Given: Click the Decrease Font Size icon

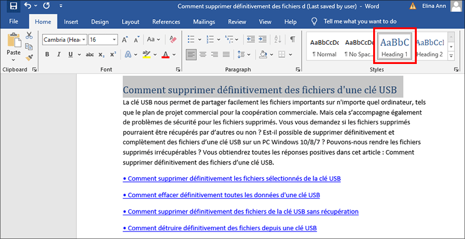Looking at the screenshot, I should [x=137, y=40].
